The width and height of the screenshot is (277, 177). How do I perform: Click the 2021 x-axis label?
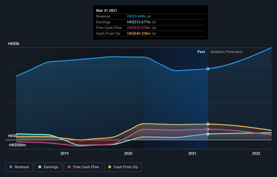tap(192, 153)
